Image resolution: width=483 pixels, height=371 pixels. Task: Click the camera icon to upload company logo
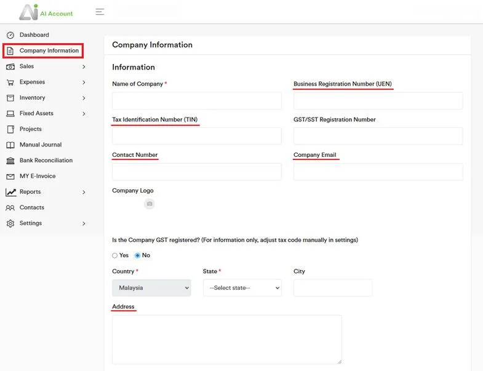click(x=149, y=204)
